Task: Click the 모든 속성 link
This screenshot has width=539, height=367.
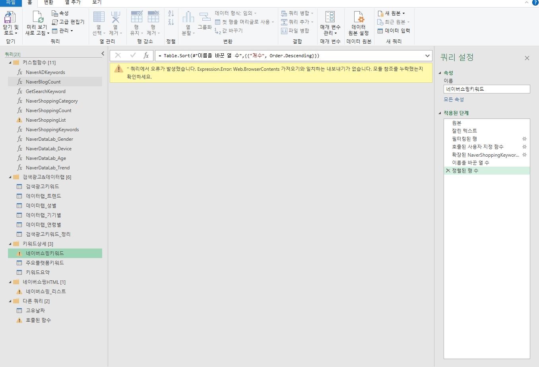Action: 454,99
